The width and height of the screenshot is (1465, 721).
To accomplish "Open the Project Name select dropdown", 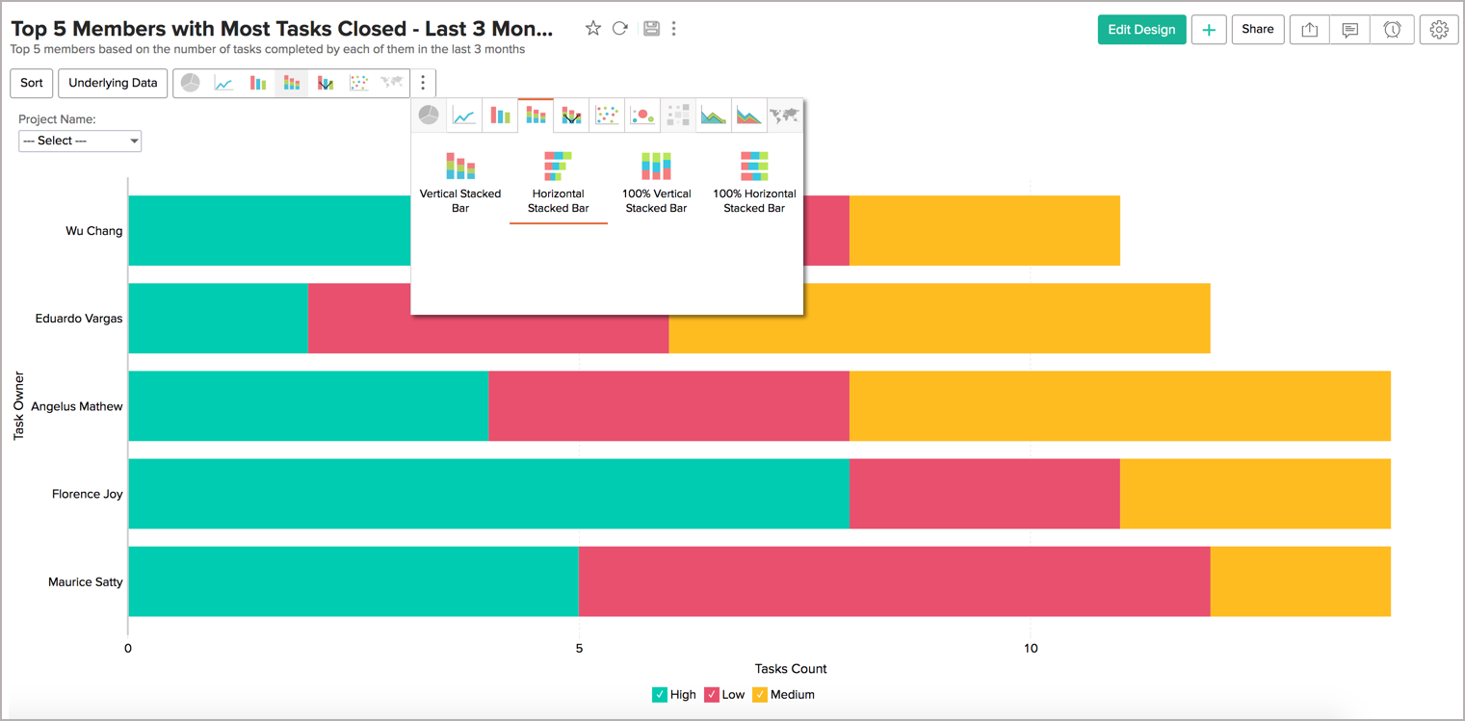I will coord(80,141).
